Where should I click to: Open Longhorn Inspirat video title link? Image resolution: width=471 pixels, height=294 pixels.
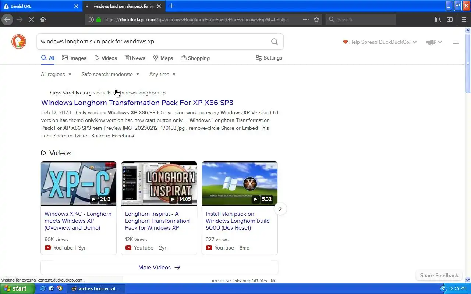(x=157, y=220)
